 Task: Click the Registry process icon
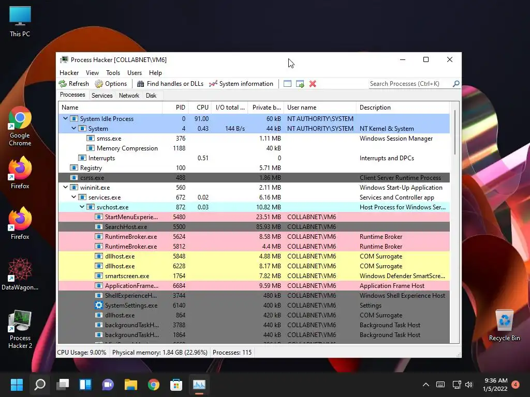coord(73,168)
